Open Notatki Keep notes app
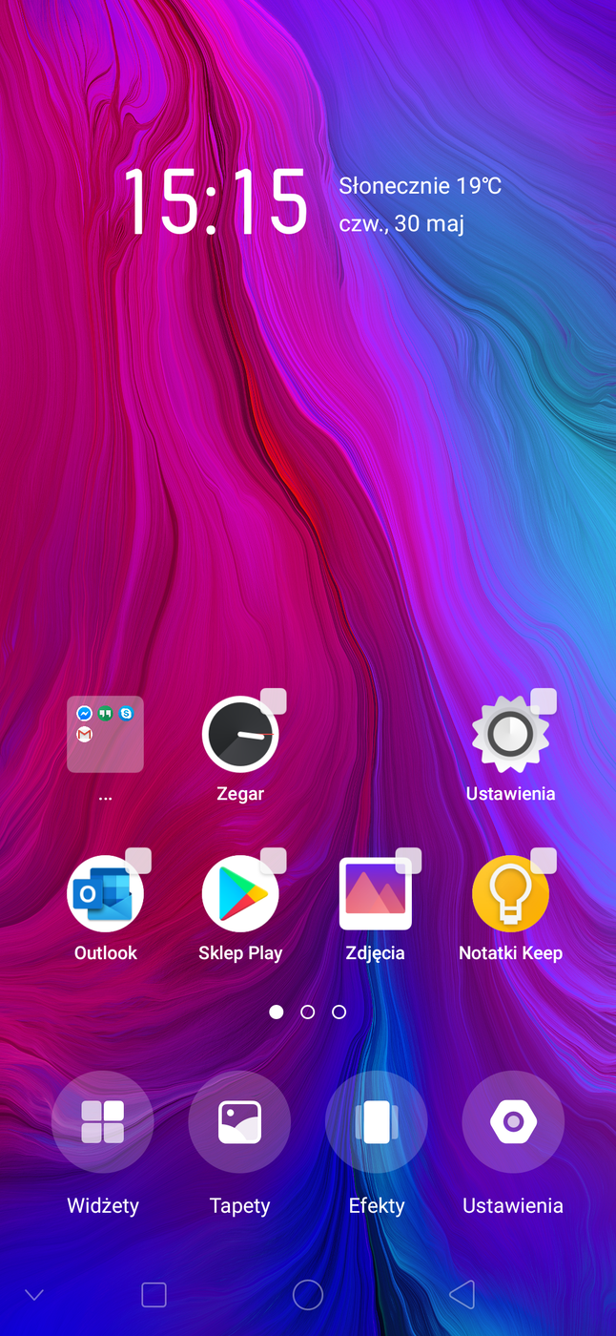Image resolution: width=616 pixels, height=1336 pixels. 510,895
